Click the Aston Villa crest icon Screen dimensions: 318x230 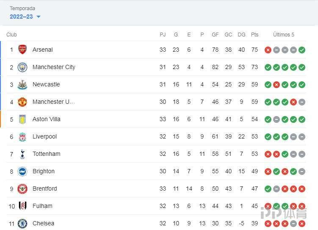pos(22,119)
